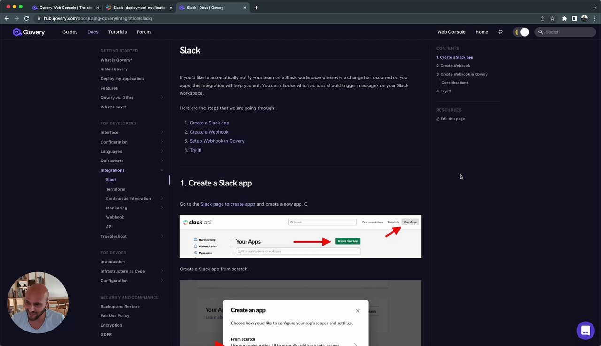
Task: Follow the 'Slack page to create apps' link
Action: 228,204
